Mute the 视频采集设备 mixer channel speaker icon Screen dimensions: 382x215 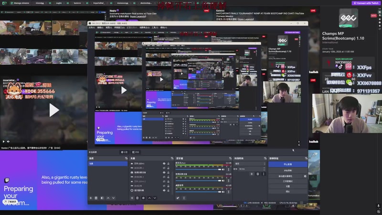click(x=223, y=181)
